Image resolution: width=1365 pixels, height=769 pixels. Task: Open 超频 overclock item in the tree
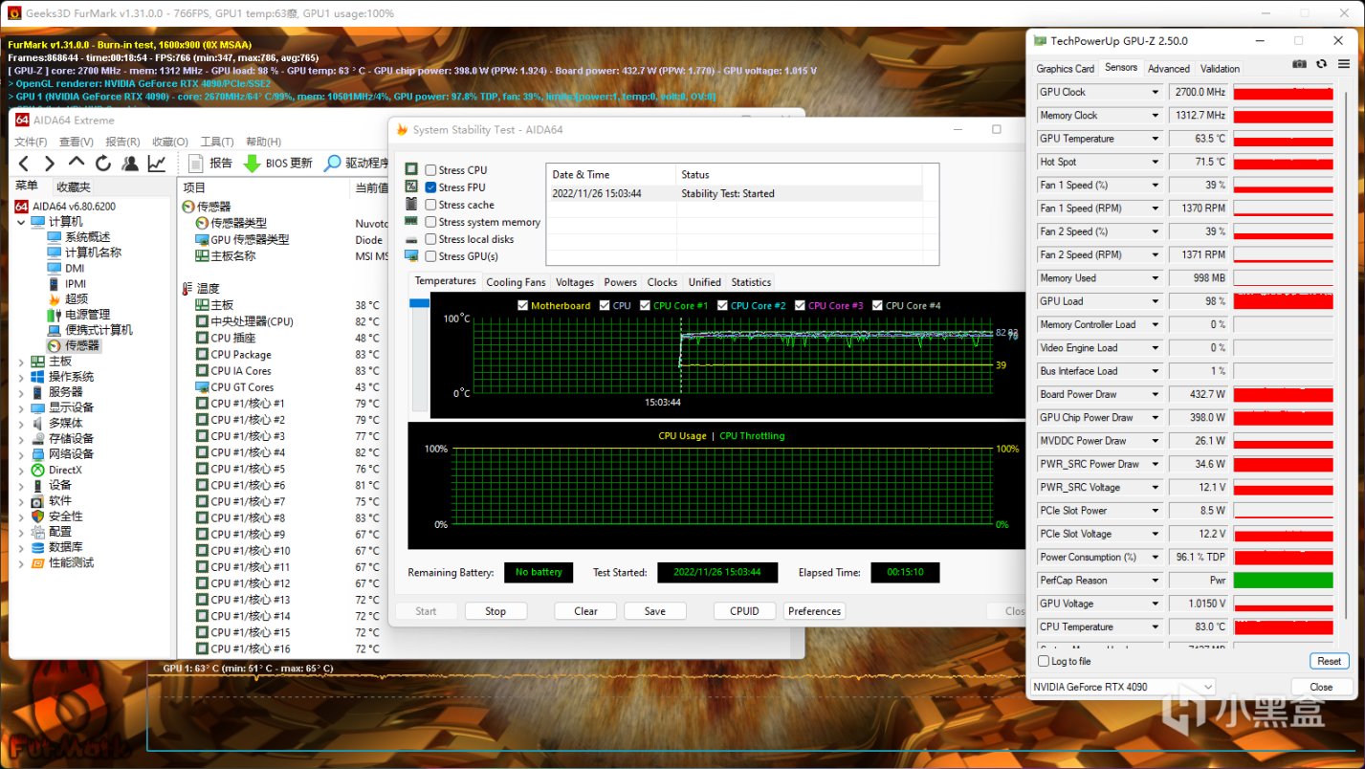point(67,299)
